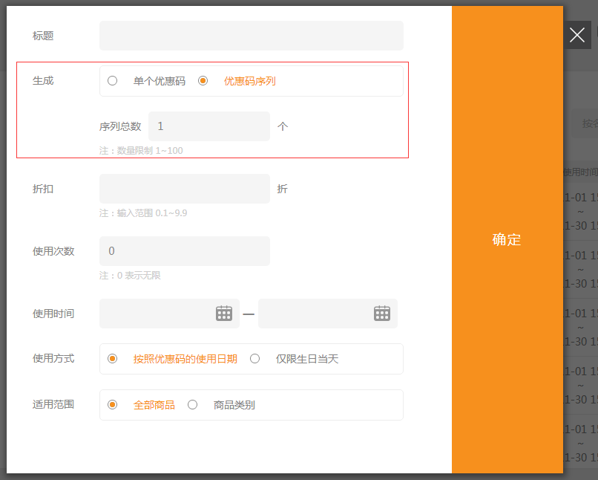Select the 单个优惠码 radio option

pos(113,81)
